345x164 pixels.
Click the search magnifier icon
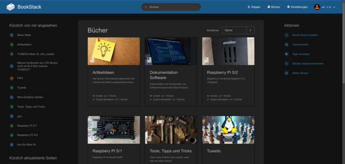pos(146,7)
